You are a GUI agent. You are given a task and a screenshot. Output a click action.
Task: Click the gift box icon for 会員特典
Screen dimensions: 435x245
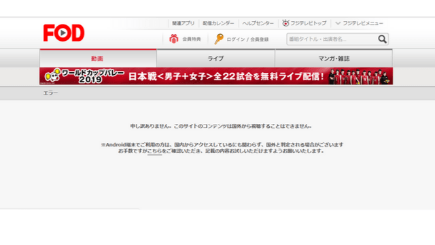coord(174,39)
